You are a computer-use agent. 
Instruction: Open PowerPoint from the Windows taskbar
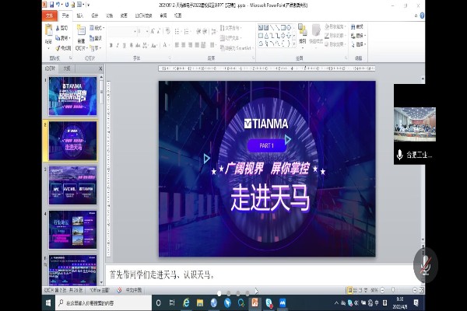(254, 302)
